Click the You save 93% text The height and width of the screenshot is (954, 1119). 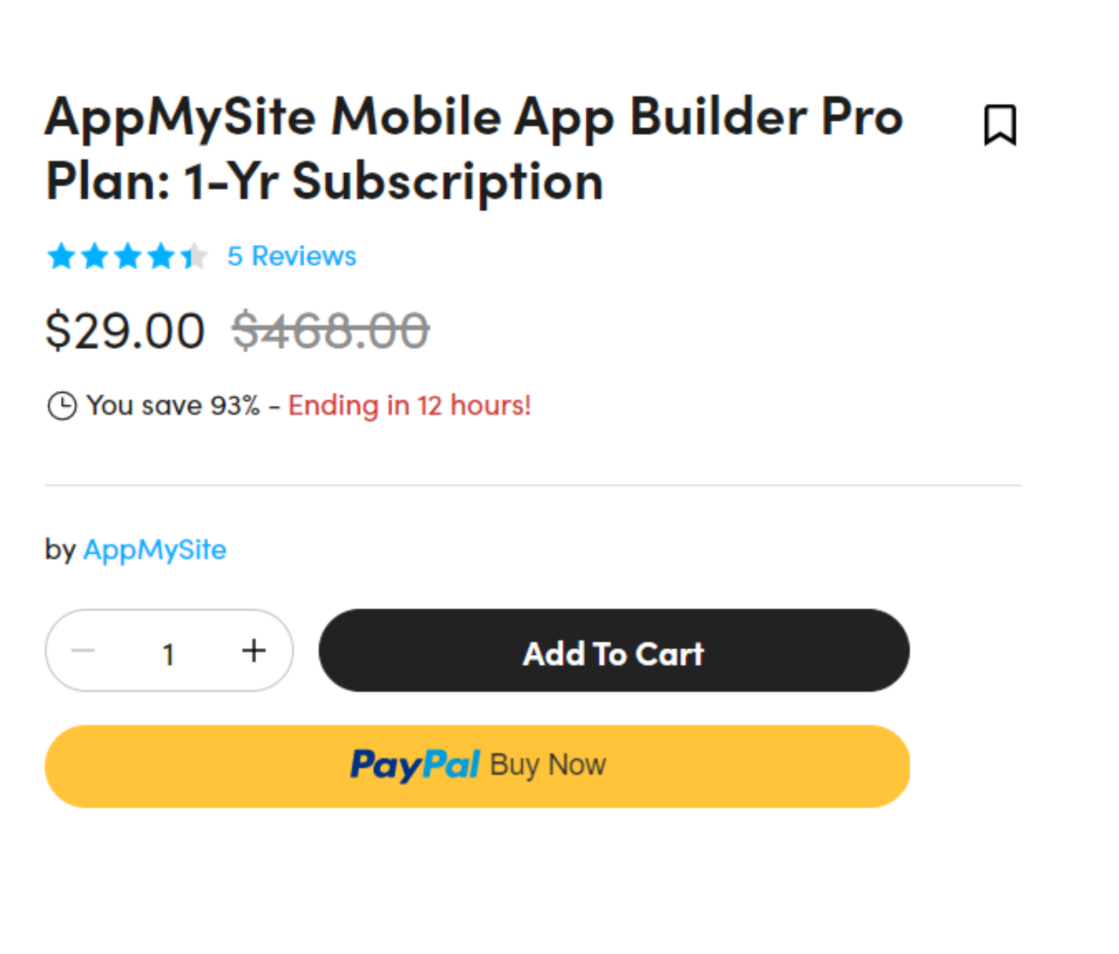point(173,406)
